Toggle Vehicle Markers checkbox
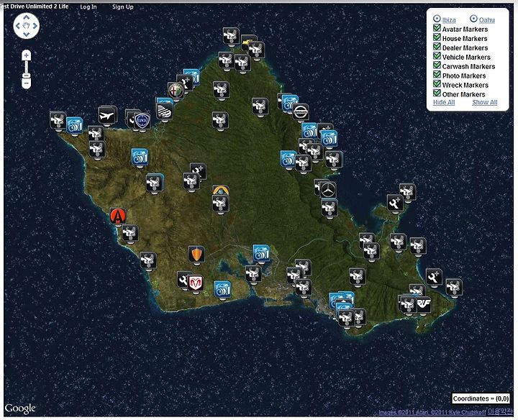Viewport: 518px width, 420px height. (x=437, y=56)
